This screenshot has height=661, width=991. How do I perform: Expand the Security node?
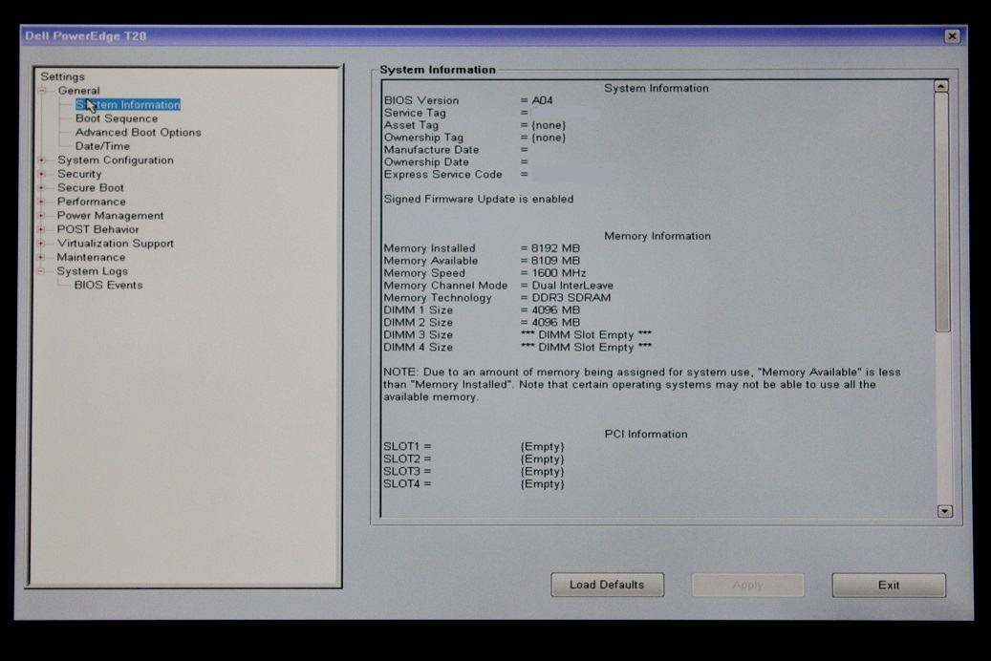click(42, 174)
